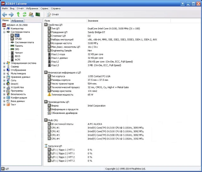The width and height of the screenshot is (202, 172).
Task: Select AIDA64 v4.30.2900 root tree item
Action: coord(17,25)
